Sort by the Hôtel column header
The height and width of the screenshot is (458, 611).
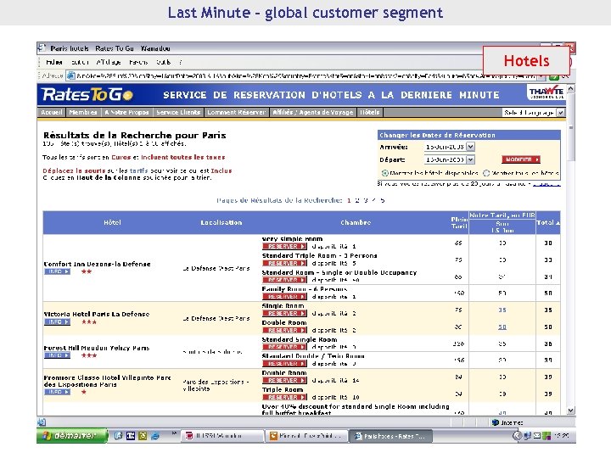(112, 222)
